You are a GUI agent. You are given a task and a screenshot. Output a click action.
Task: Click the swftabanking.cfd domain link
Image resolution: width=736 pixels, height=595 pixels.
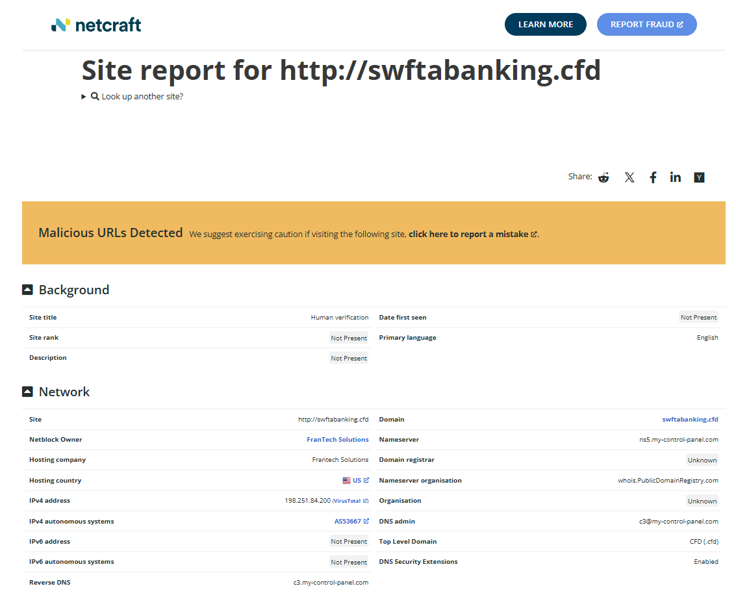coord(690,420)
